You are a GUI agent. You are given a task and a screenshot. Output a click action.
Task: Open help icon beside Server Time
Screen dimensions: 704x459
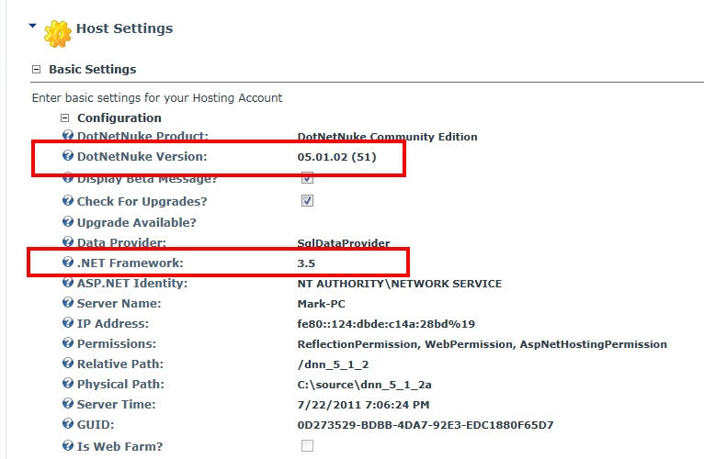(68, 404)
